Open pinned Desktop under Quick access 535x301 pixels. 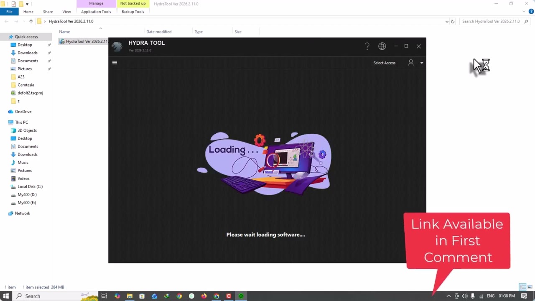(x=25, y=45)
